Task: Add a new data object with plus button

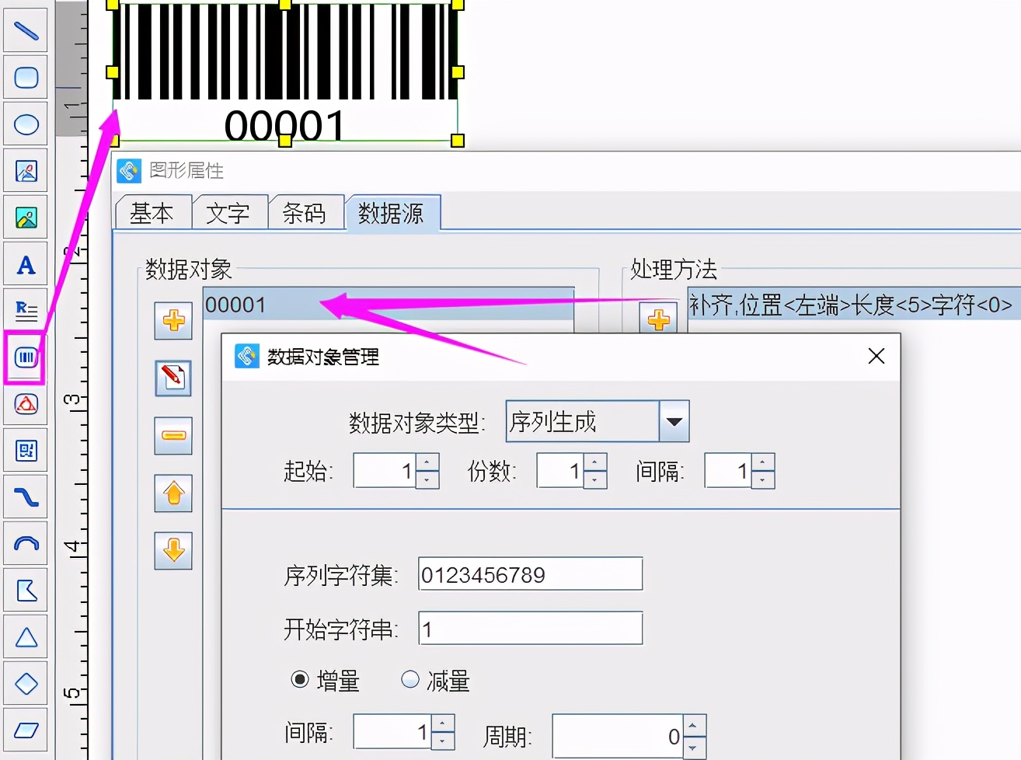Action: (x=173, y=320)
